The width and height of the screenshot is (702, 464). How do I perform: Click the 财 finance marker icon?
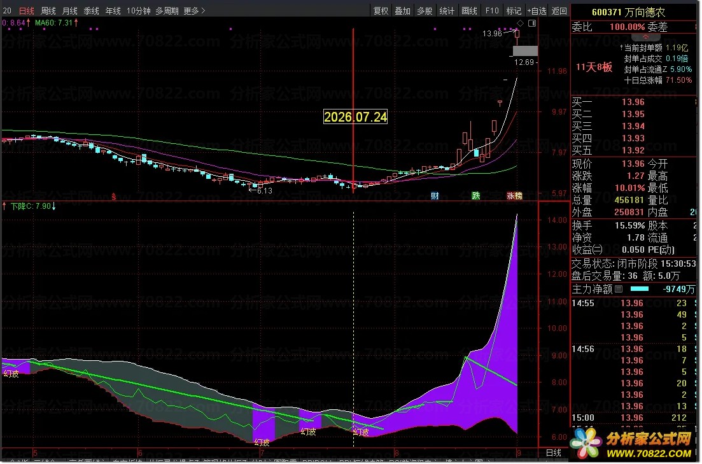435,196
